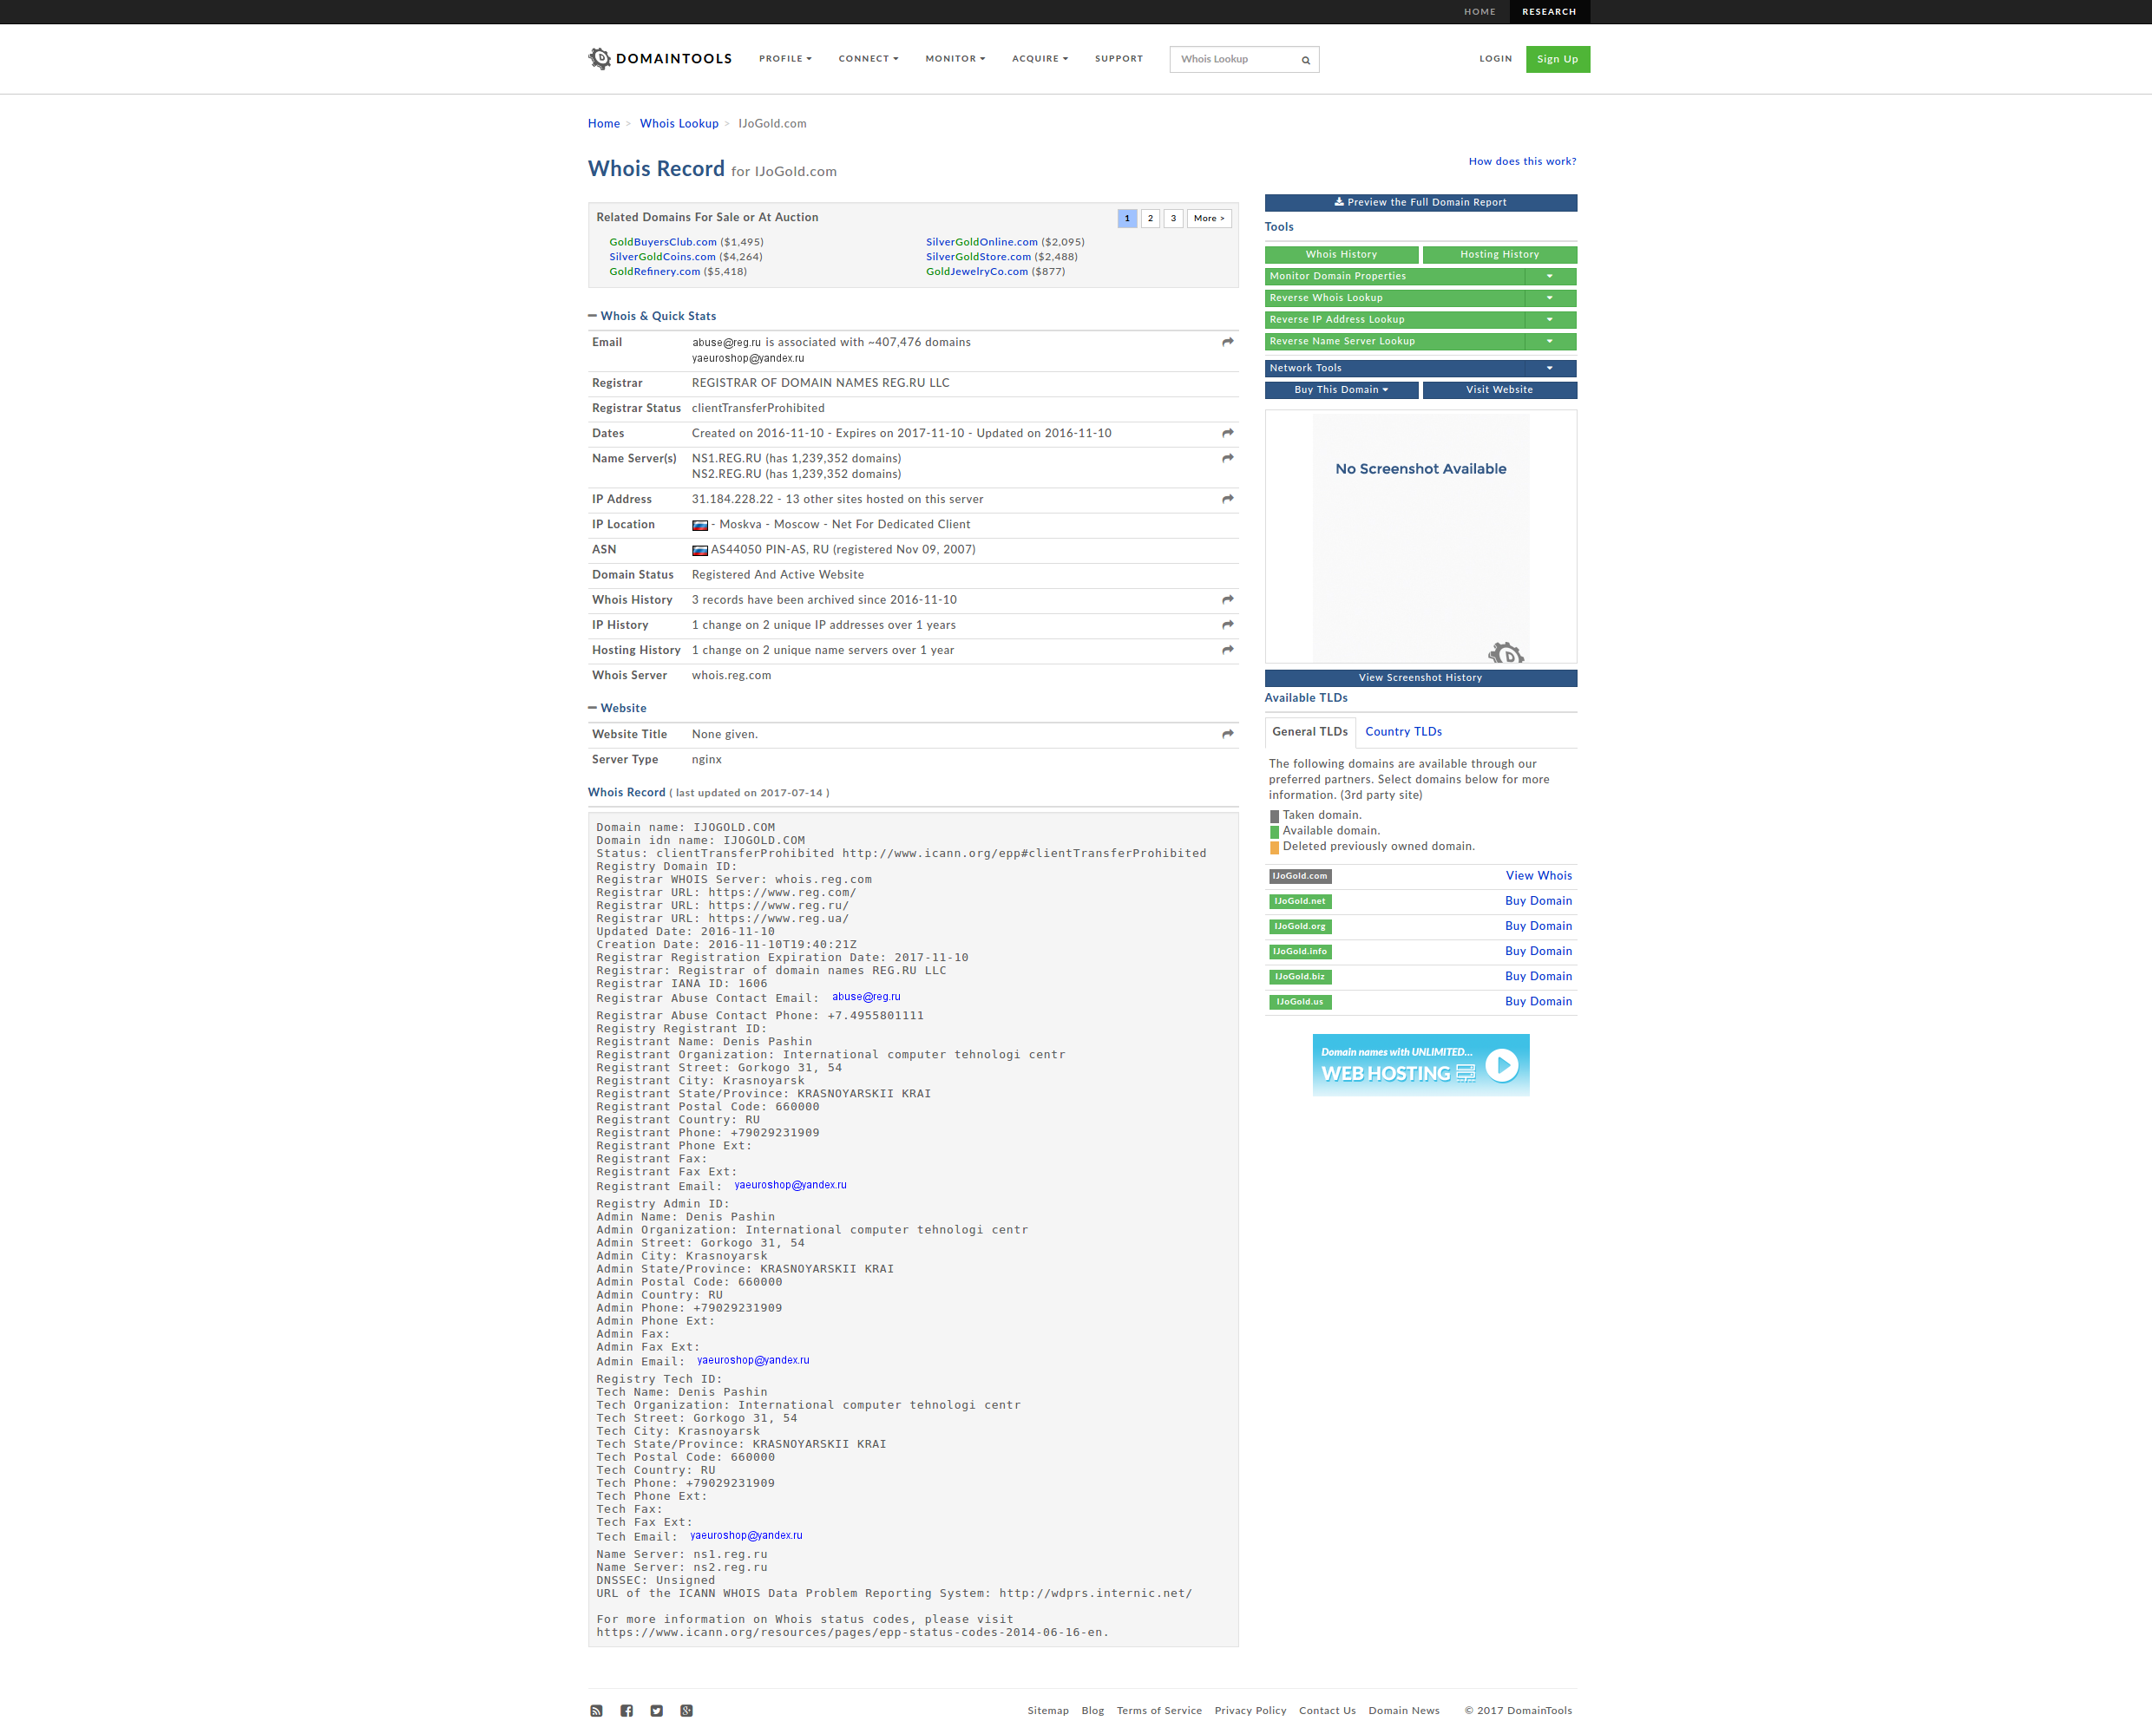Open GoldBuyersClub.com related domain link

(x=662, y=243)
